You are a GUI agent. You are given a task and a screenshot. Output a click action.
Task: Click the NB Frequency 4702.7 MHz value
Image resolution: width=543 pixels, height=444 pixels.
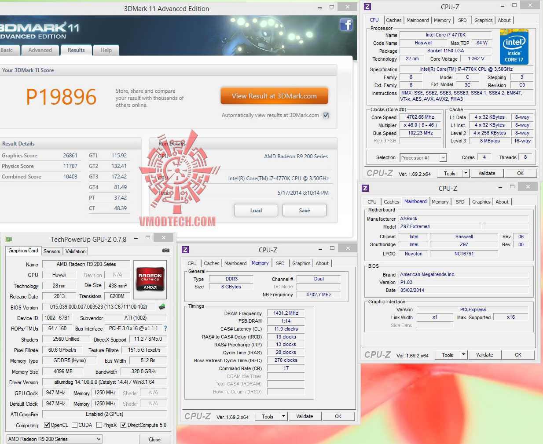pyautogui.click(x=319, y=295)
